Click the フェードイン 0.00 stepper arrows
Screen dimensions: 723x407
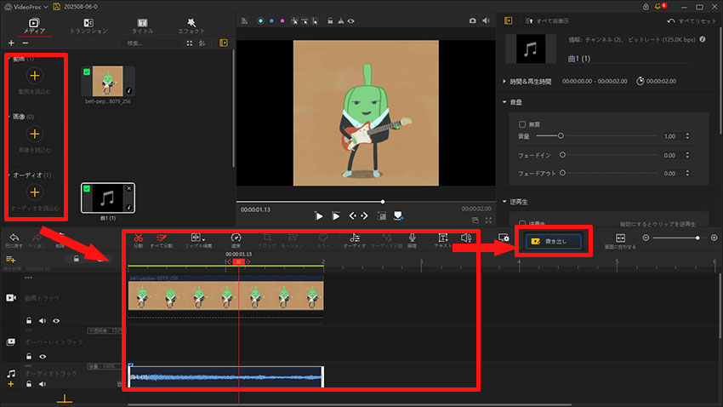coord(687,155)
